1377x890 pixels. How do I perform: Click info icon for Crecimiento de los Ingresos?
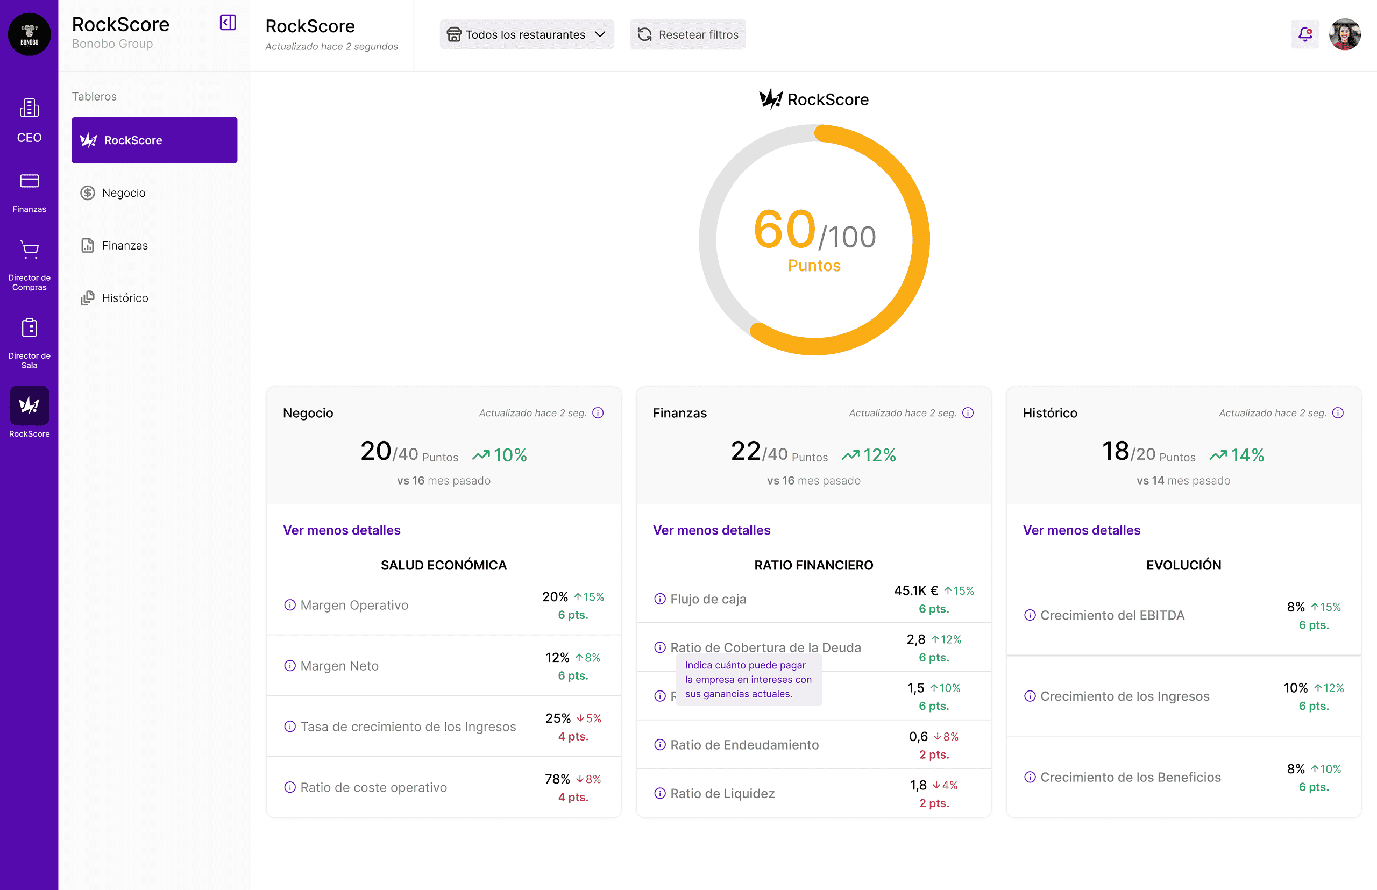tap(1030, 696)
